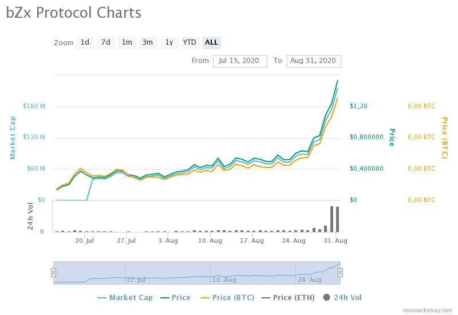Click the tallest 24h volume bar
The width and height of the screenshot is (458, 315).
click(331, 219)
